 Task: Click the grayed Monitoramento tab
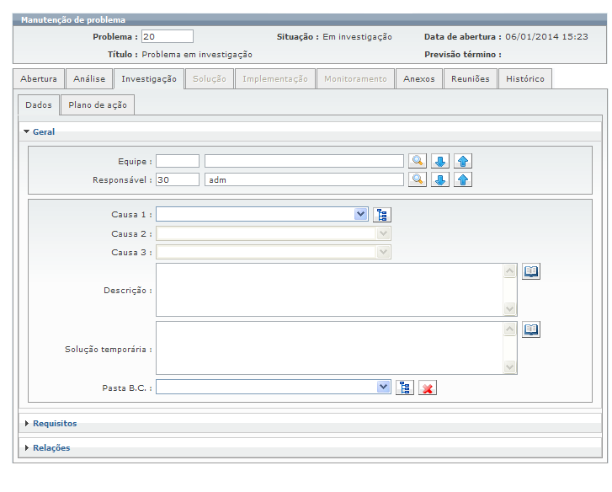[355, 79]
